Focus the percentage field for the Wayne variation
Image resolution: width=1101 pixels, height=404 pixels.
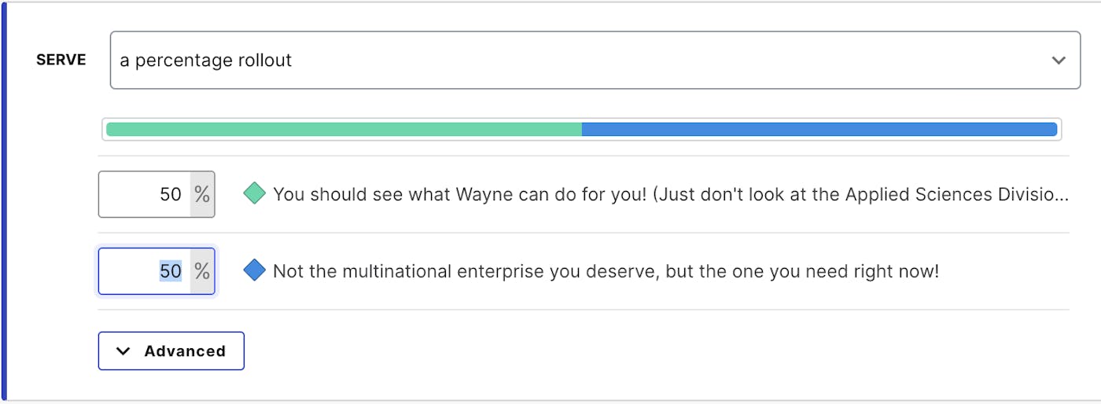point(145,194)
